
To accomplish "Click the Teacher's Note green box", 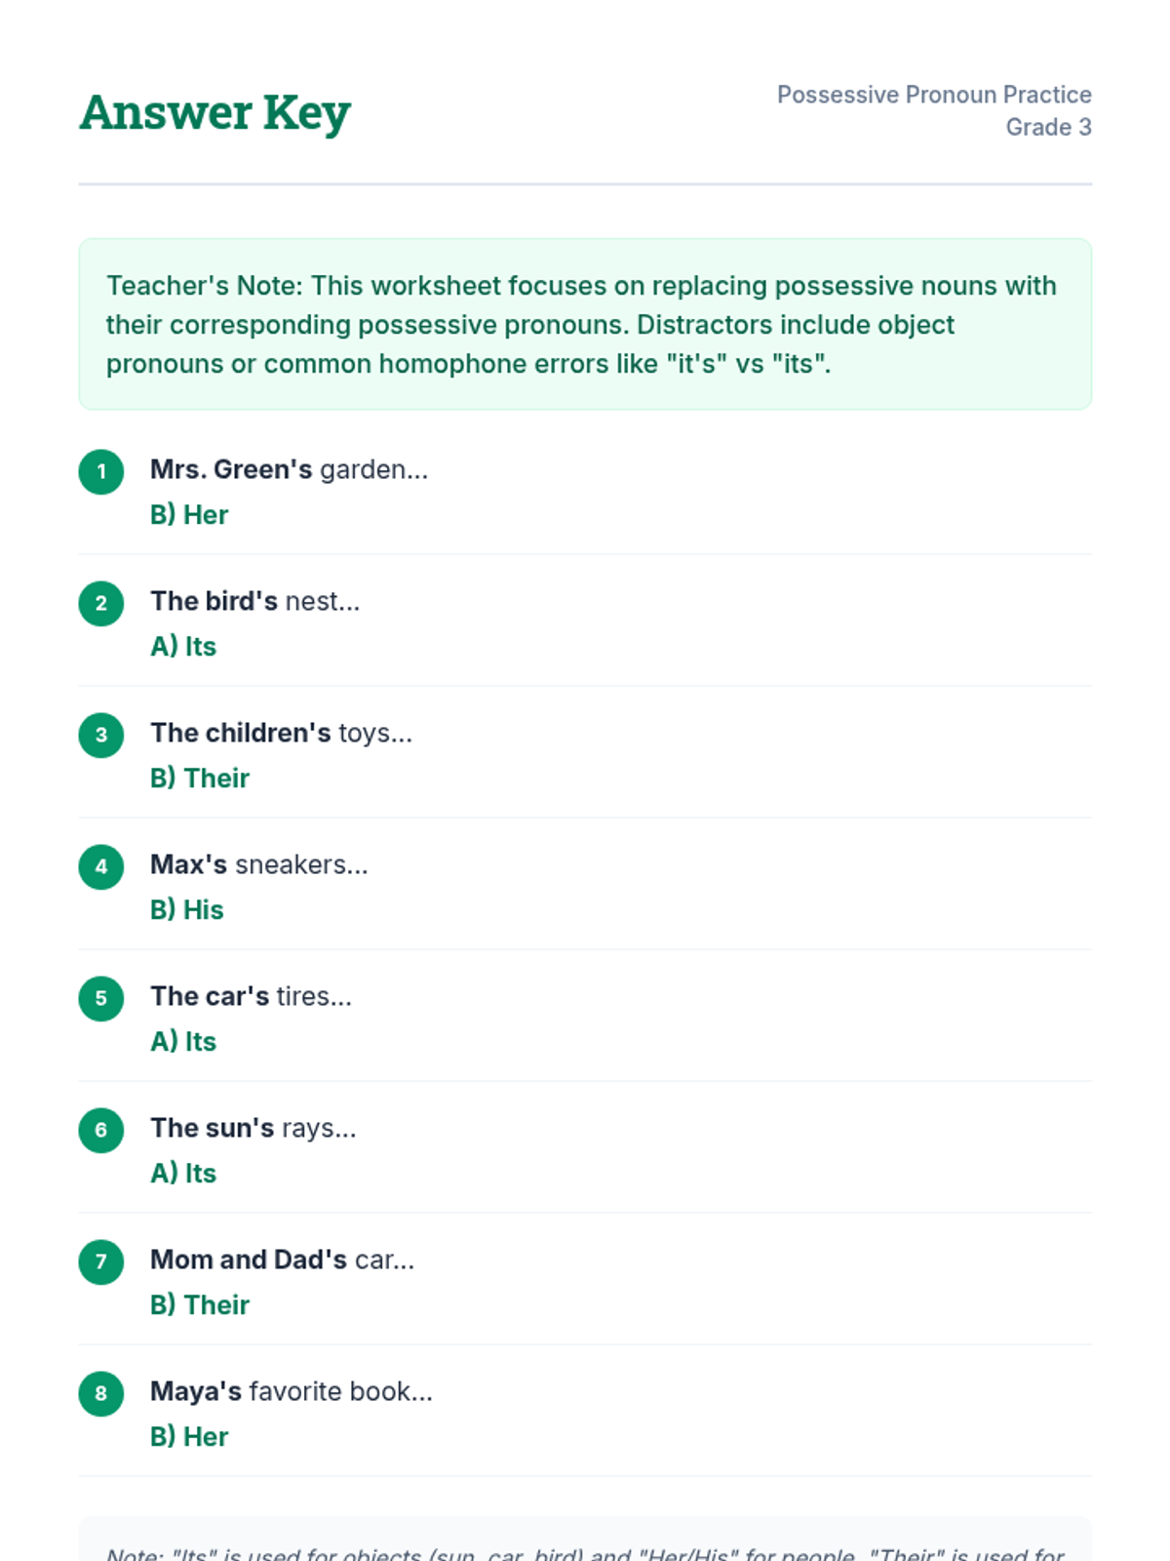I will coord(585,324).
